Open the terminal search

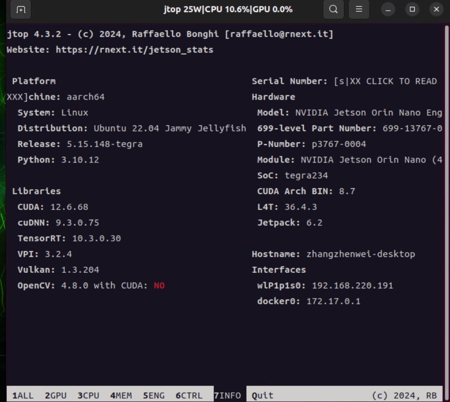(x=333, y=9)
